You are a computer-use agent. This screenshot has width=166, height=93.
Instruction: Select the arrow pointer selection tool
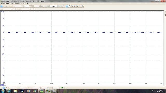(67, 6)
